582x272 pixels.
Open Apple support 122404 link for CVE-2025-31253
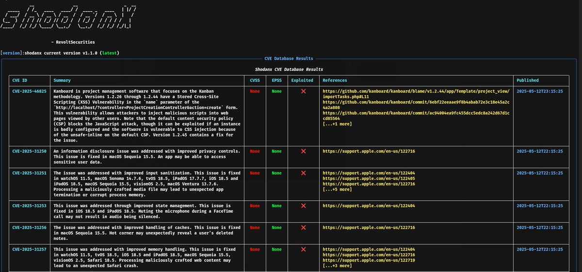coord(369,206)
